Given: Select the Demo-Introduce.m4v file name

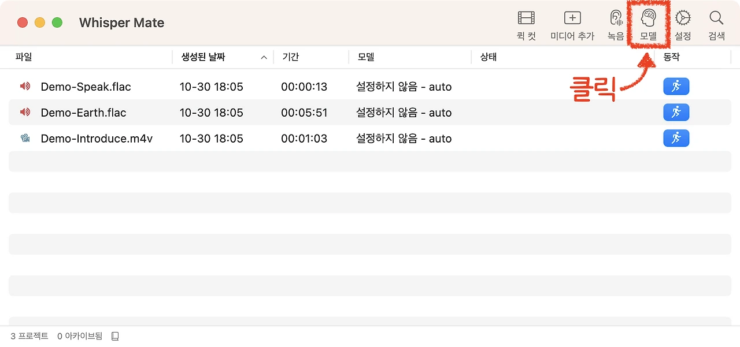Looking at the screenshot, I should click(97, 139).
